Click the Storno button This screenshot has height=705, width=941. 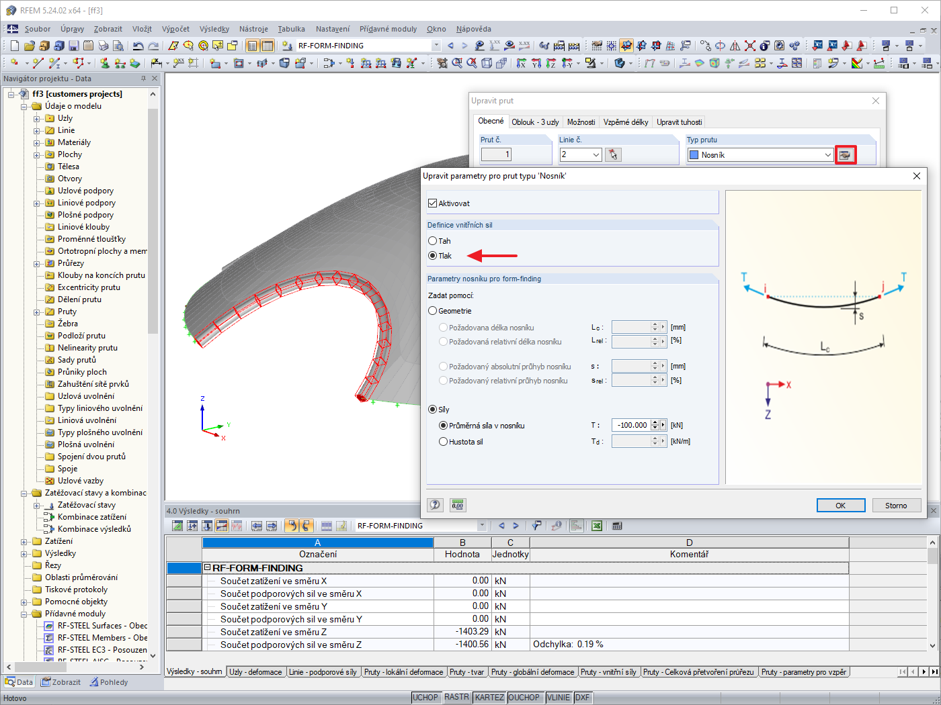[896, 506]
